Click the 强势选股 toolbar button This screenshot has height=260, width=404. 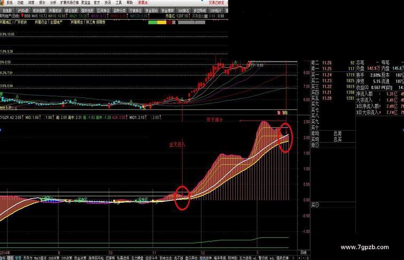[x=87, y=11]
